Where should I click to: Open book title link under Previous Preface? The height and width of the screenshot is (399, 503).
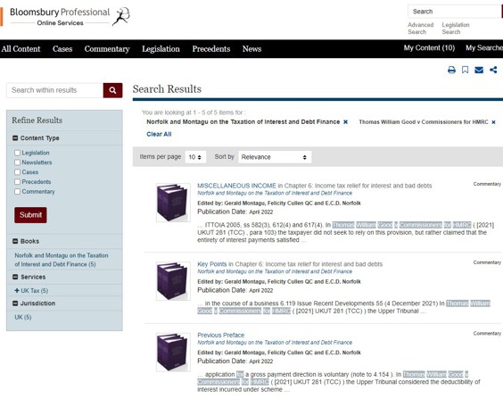(x=275, y=343)
